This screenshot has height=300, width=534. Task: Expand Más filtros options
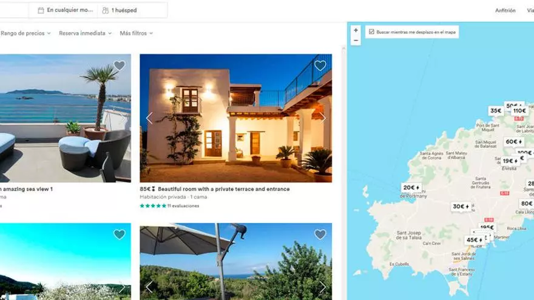[136, 33]
